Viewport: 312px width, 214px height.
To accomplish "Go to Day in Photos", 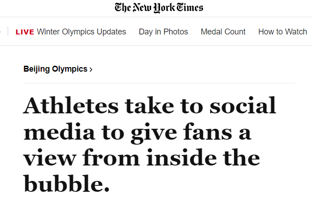I will [163, 32].
